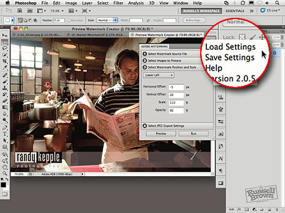The width and height of the screenshot is (285, 213).
Task: Toggle Quick Mask mode
Action: coord(5,195)
